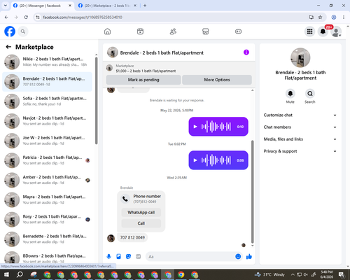Image resolution: width=350 pixels, height=280 pixels.
Task: Open the Windows Start menu
Action: point(6,274)
